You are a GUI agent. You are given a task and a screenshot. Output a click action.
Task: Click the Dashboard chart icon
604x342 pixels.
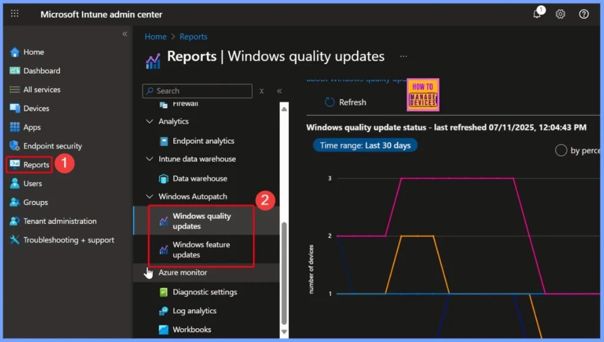tap(15, 71)
